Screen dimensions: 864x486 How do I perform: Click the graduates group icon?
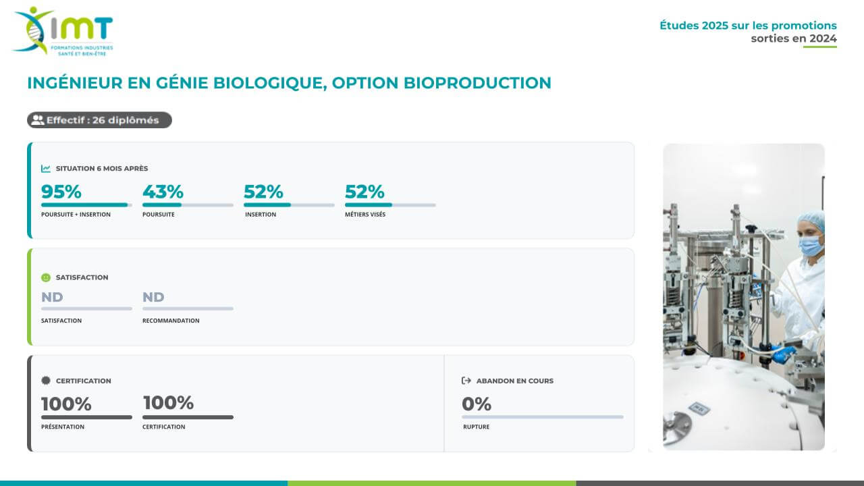[x=38, y=120]
